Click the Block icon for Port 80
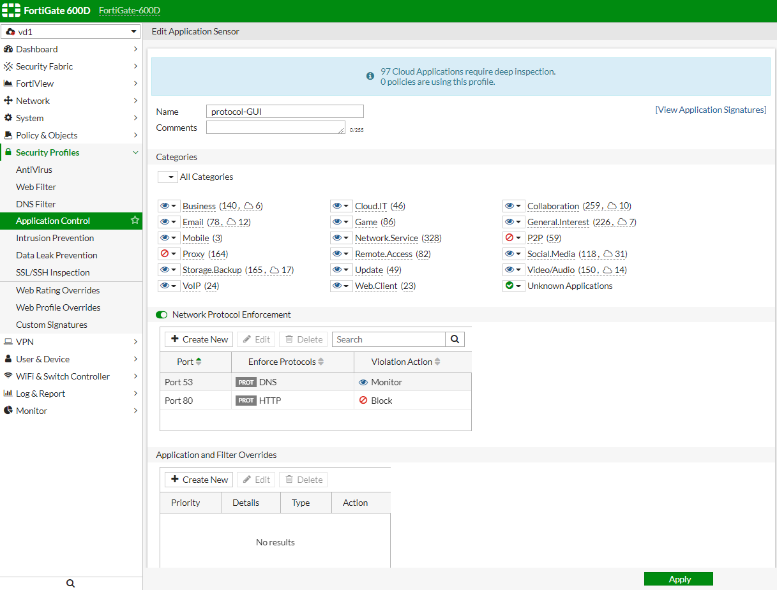Image resolution: width=777 pixels, height=590 pixels. (363, 401)
